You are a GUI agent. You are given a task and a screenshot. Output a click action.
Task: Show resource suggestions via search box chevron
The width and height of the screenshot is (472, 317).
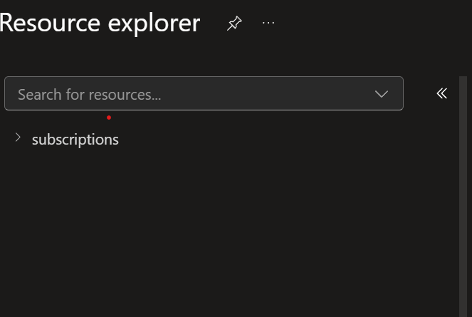click(382, 94)
